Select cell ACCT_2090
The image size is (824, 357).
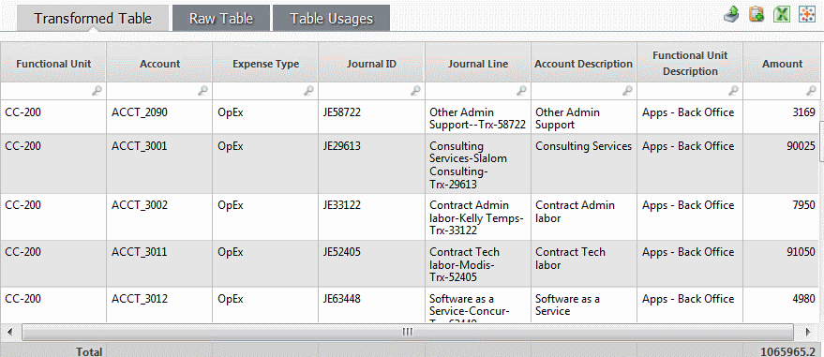159,116
